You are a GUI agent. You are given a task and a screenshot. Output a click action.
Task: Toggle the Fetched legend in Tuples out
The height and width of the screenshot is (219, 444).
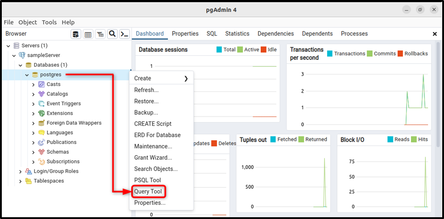pos(284,139)
